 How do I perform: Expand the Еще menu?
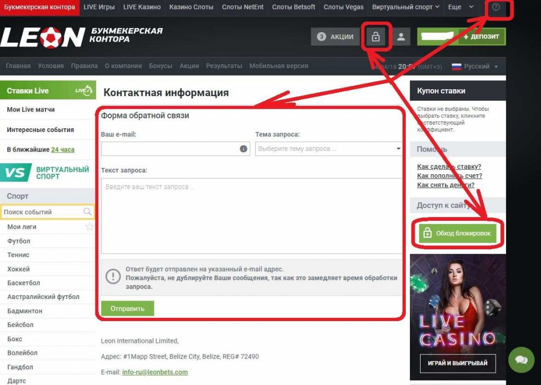click(x=461, y=7)
